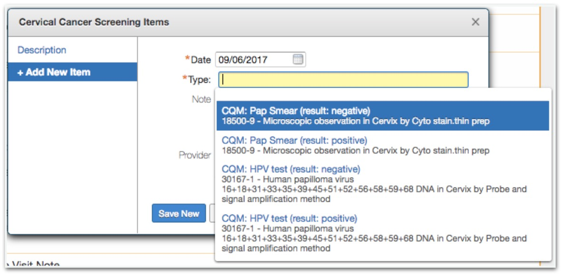Select Pap Smear (result: negative) option
This screenshot has height=275, width=562.
(x=296, y=111)
